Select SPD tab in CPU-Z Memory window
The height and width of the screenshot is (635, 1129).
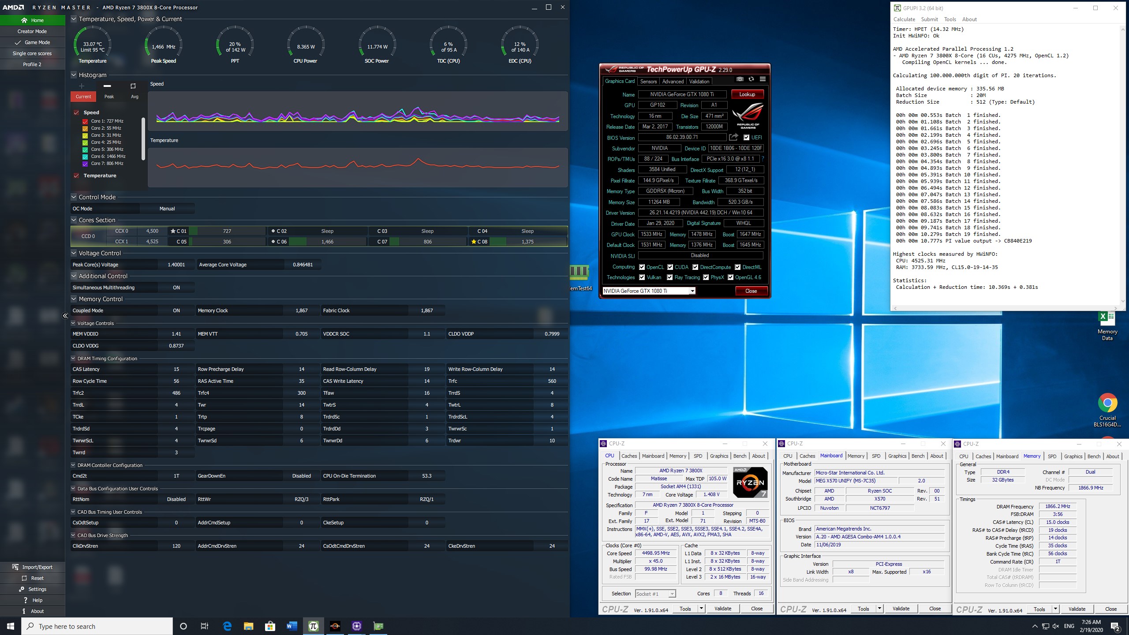click(1052, 456)
